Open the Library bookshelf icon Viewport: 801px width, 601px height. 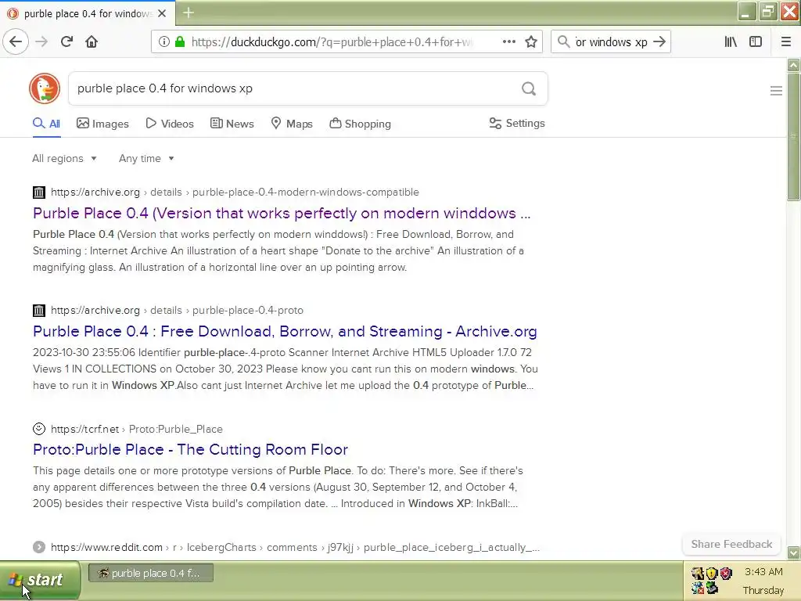click(x=731, y=41)
